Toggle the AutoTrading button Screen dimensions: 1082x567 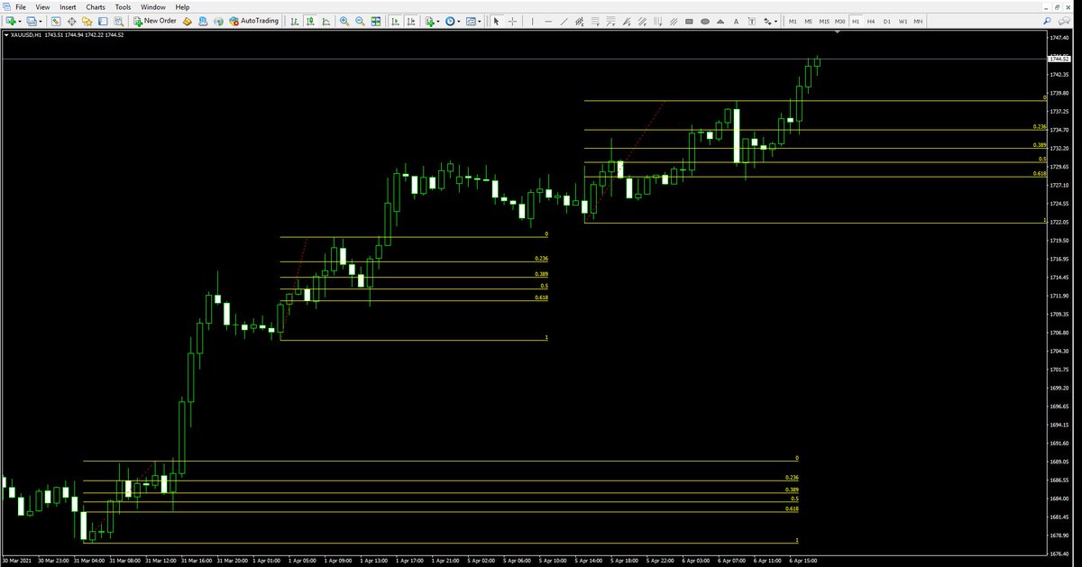pos(254,21)
